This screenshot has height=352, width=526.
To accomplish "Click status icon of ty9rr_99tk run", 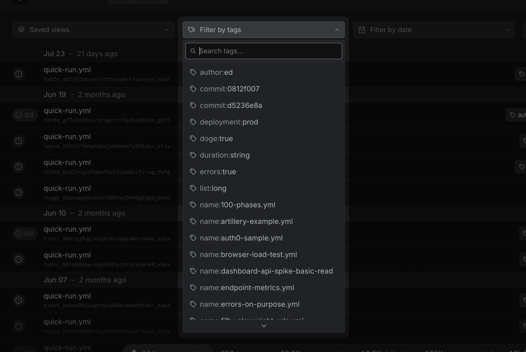I will (x=19, y=259).
